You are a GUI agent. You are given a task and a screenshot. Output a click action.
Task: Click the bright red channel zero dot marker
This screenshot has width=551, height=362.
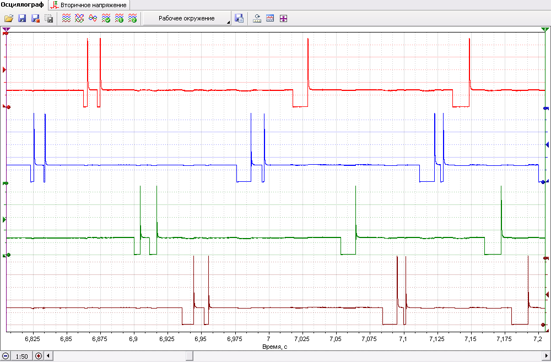[8, 107]
